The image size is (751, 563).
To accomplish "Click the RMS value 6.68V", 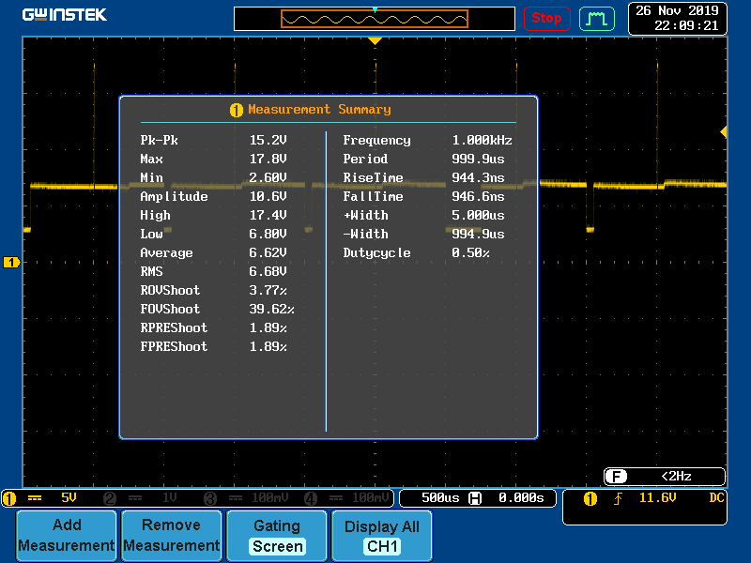I will point(268,271).
